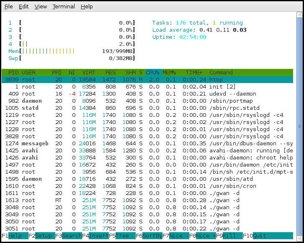Select rsyslogd row with PID 1227
Viewport: 304px width, 243px height.
(x=147, y=122)
